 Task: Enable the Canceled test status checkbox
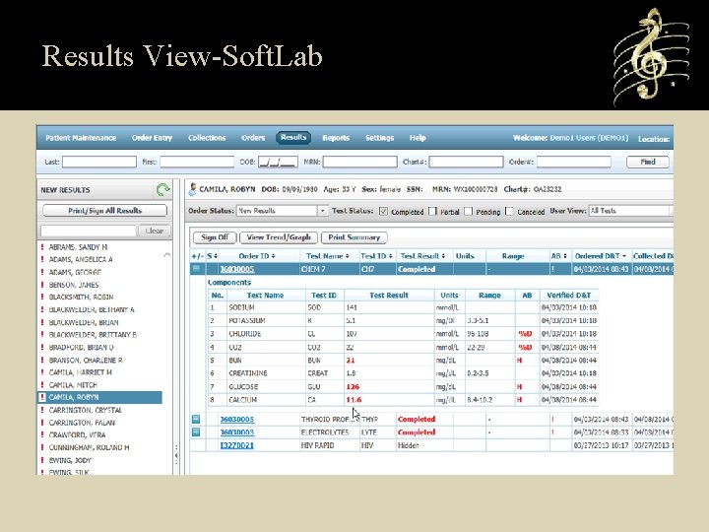(x=509, y=211)
